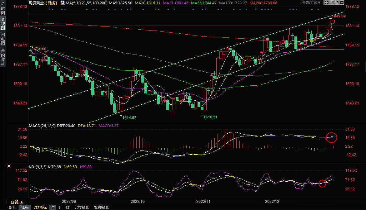
Task: Click the MA indicator chart icon
Action: [63, 3]
